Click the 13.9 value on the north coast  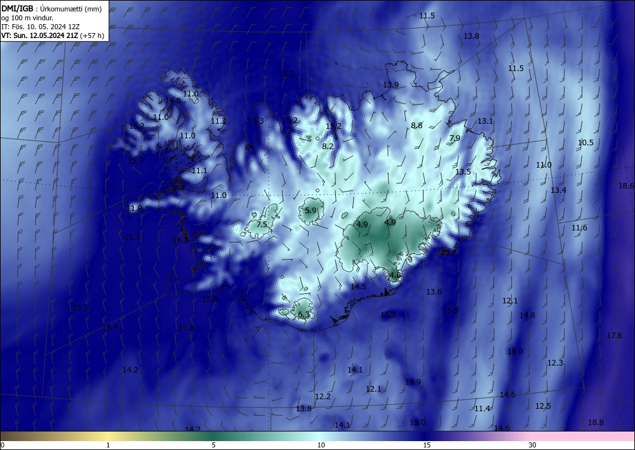[391, 84]
